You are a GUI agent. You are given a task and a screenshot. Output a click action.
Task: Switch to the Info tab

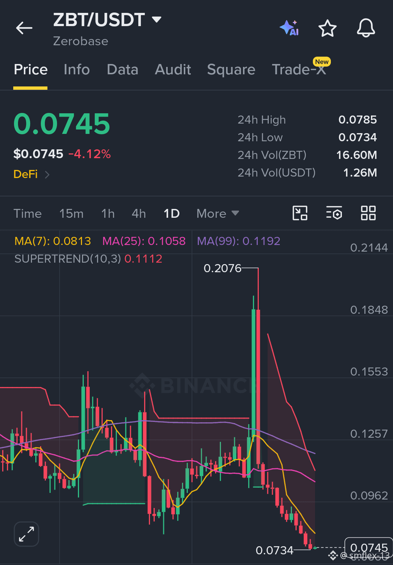click(x=76, y=70)
